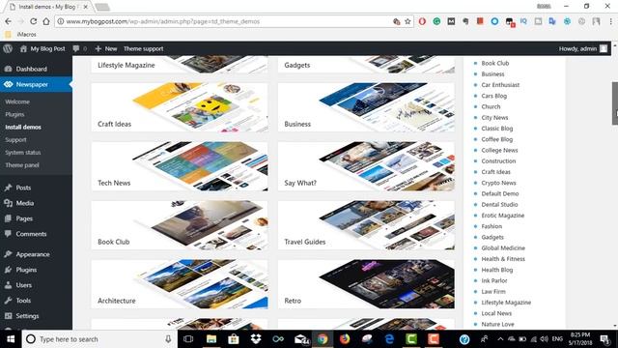Click Ink Parlor in demo list
618x348 pixels.
tap(493, 280)
